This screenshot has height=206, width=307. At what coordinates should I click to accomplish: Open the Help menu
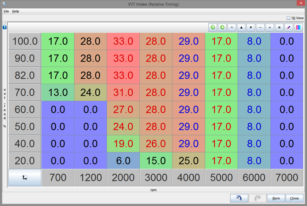point(16,11)
